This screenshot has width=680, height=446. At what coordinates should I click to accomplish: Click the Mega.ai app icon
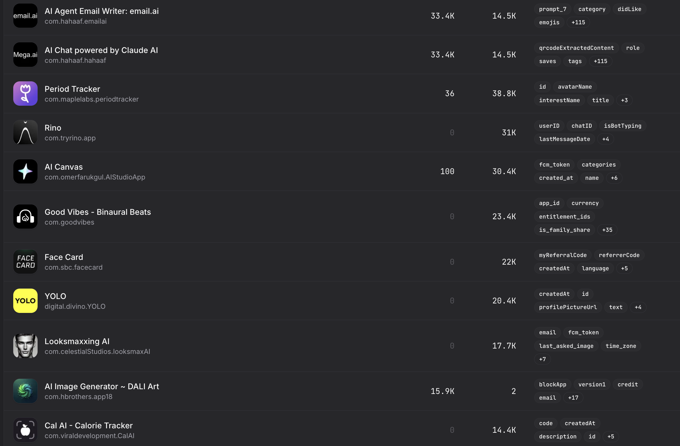click(25, 55)
